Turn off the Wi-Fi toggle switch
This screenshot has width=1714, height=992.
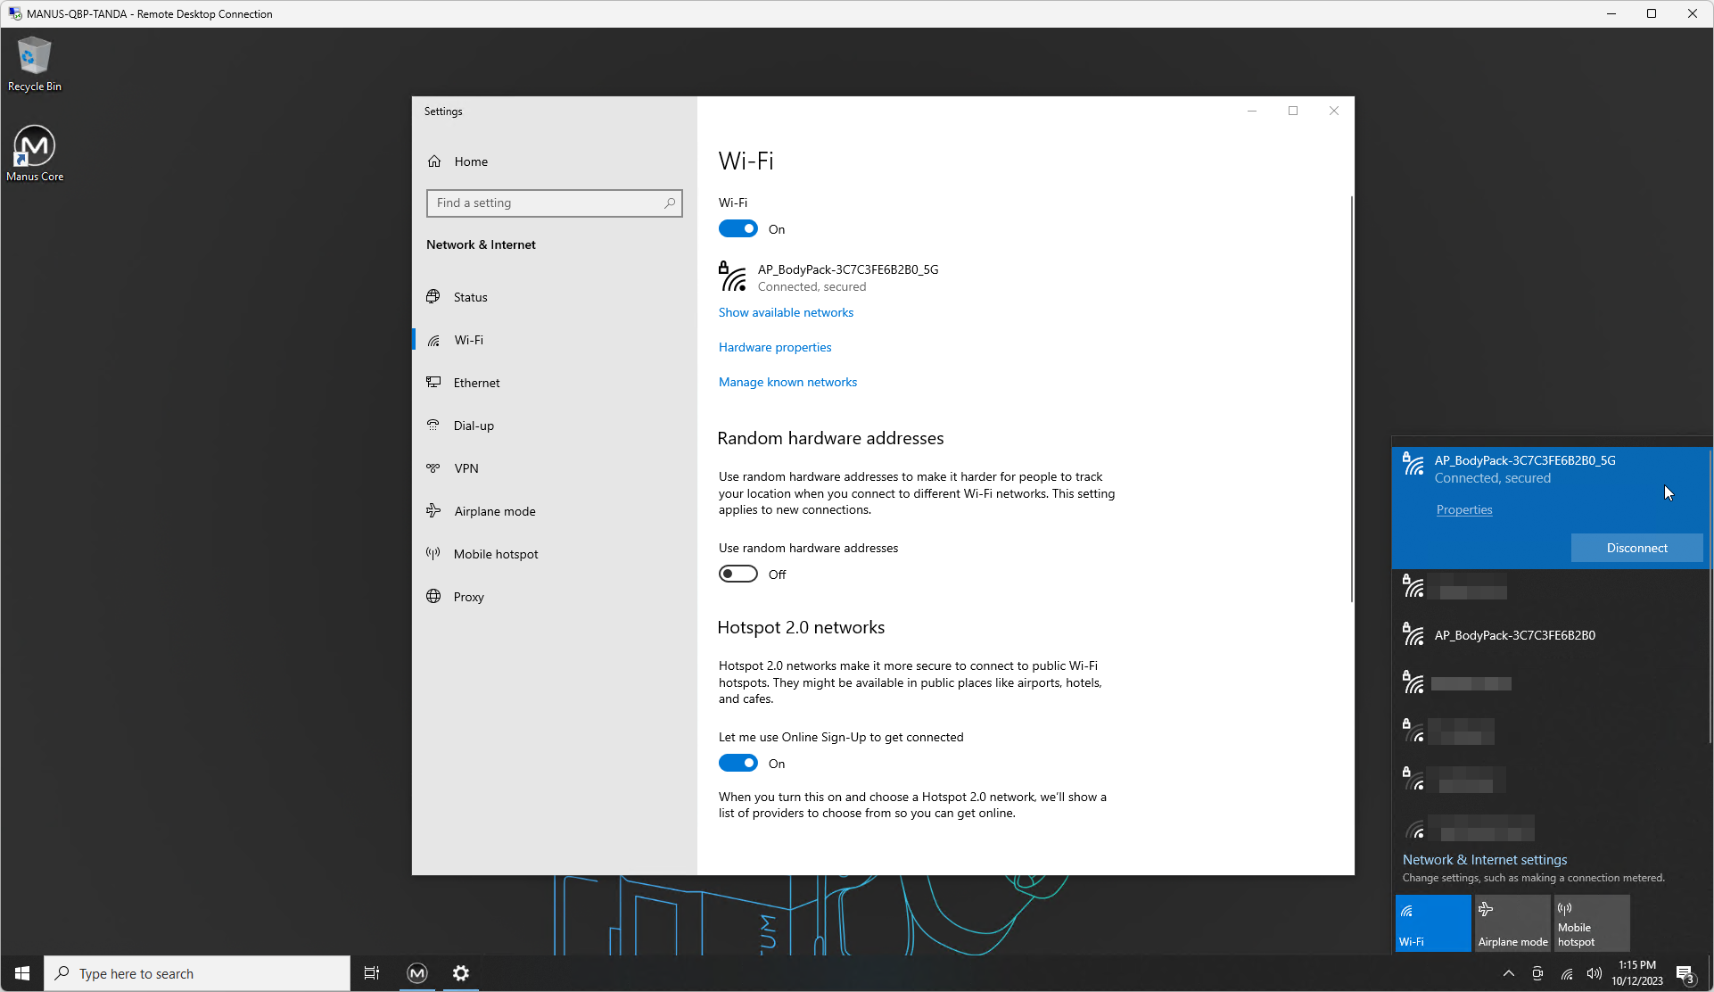click(738, 229)
